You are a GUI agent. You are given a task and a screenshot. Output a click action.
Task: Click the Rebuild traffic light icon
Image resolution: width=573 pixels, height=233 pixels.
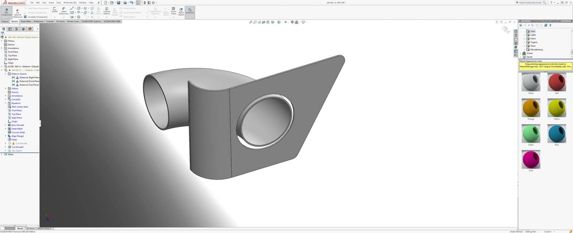coord(145,3)
